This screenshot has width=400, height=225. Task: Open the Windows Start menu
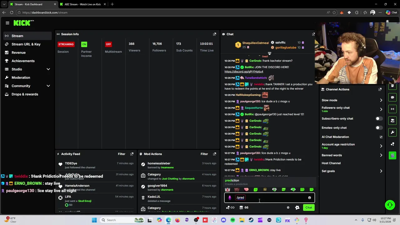[94, 220]
